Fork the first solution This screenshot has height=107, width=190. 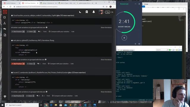[x=45, y=32]
